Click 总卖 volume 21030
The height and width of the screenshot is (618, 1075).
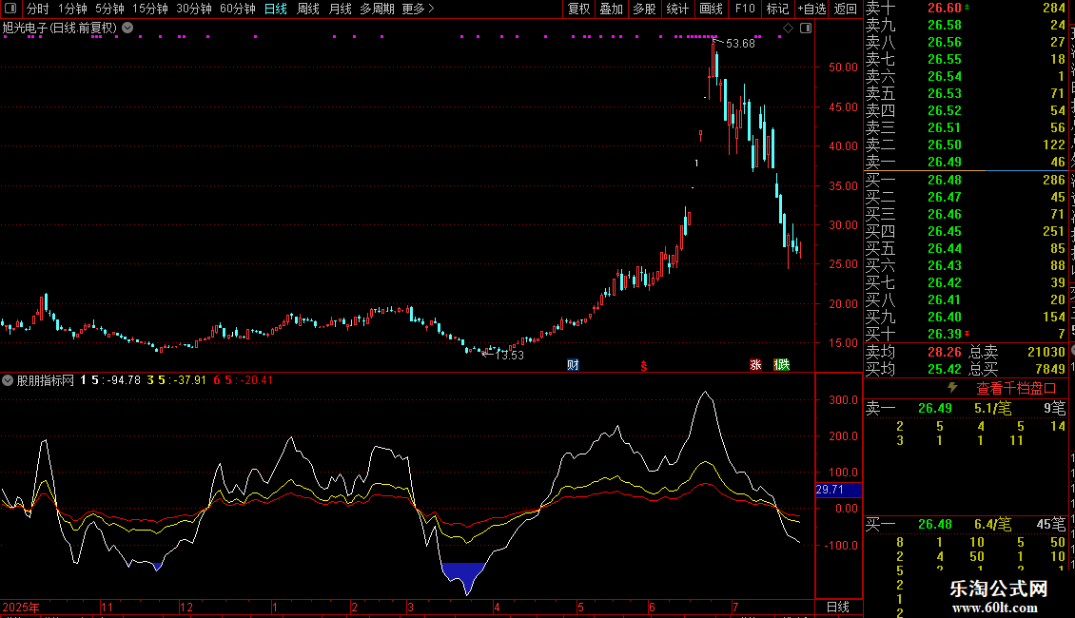(1046, 352)
